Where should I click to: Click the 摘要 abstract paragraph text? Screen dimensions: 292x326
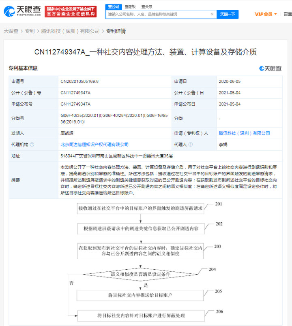(169, 180)
